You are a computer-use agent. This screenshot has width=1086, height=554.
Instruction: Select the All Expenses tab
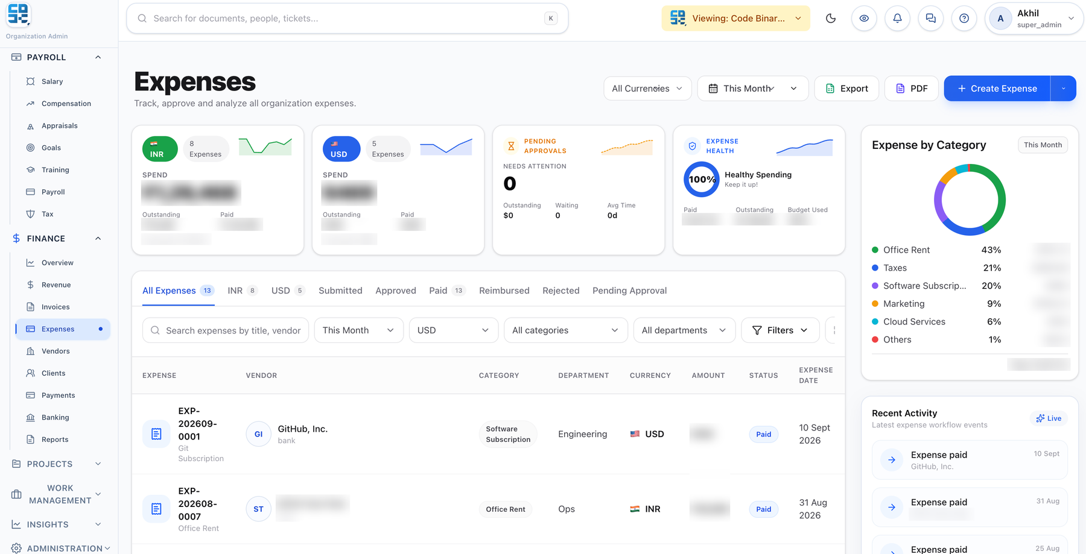coord(178,291)
